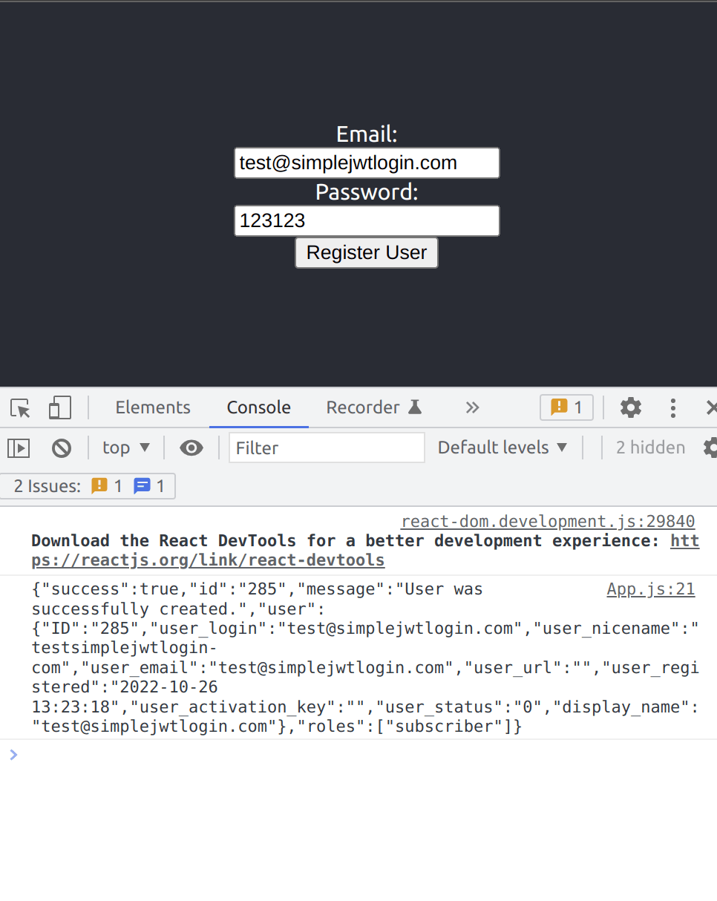
Task: Toggle the device toolbar icon
Action: (x=60, y=407)
